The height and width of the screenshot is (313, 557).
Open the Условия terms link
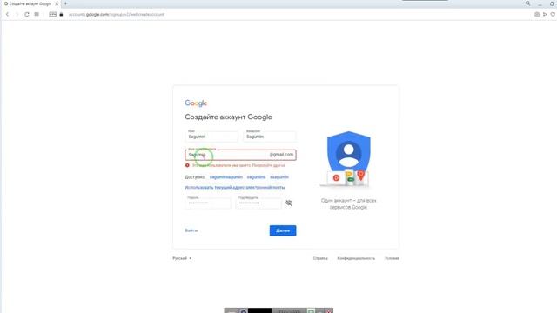point(392,258)
